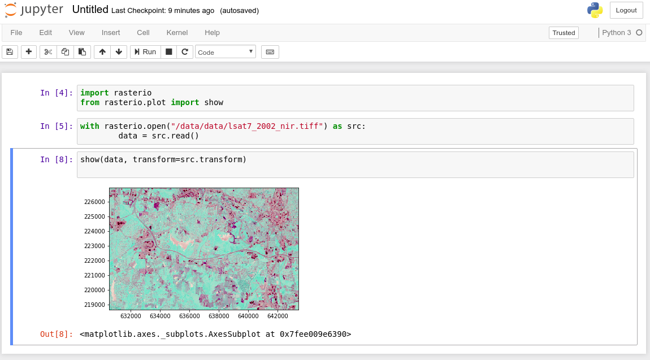Open the Kernel menu
This screenshot has height=360, width=650.
[177, 32]
